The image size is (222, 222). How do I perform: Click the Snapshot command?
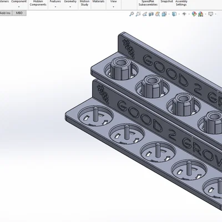tap(167, 2)
